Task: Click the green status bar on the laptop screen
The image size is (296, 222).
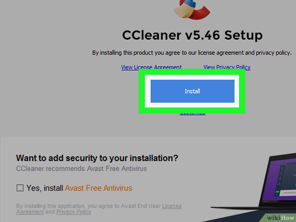Action: coord(277,192)
